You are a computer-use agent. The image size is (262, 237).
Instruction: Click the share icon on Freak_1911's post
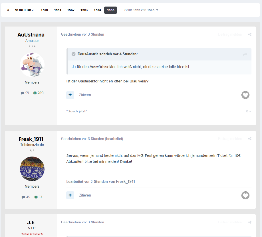250,139
